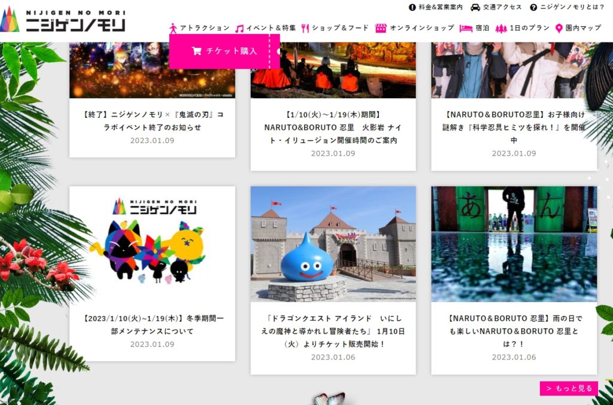613x405 pixels.
Task: Click the map pin icon for 園内マップ
Action: point(559,28)
